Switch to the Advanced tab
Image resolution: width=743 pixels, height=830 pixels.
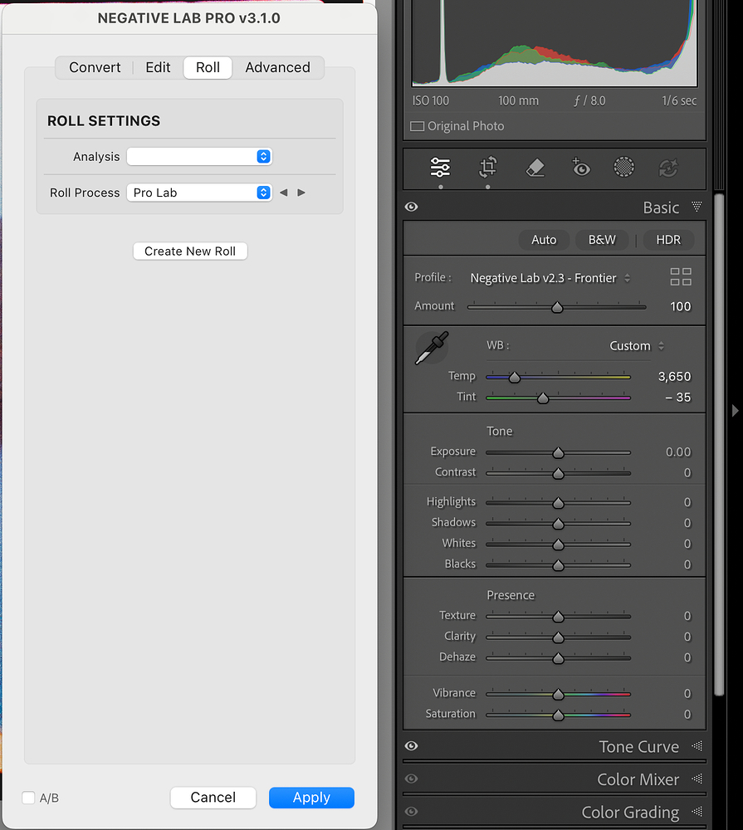coord(277,67)
